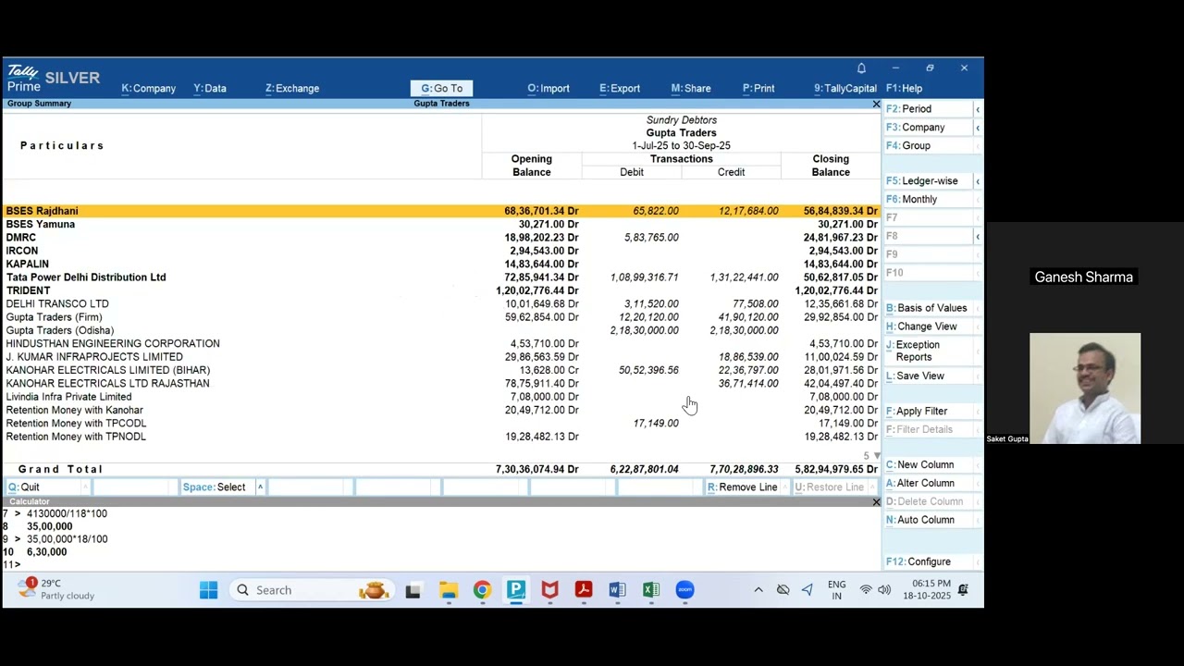This screenshot has height=666, width=1184.
Task: Open Google Chrome from taskbar
Action: click(x=482, y=590)
